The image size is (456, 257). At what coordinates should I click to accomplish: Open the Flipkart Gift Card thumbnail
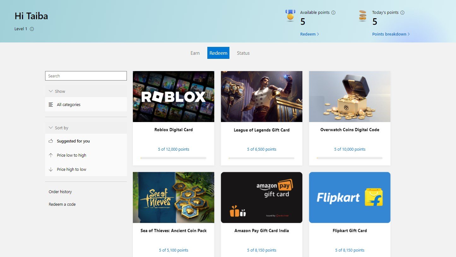(349, 197)
